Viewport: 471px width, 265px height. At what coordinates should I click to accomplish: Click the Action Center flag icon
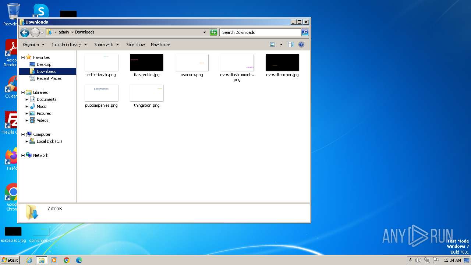coord(436,260)
